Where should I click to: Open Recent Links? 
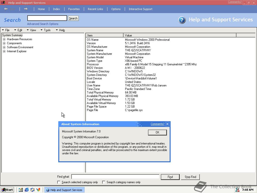click(95, 9)
